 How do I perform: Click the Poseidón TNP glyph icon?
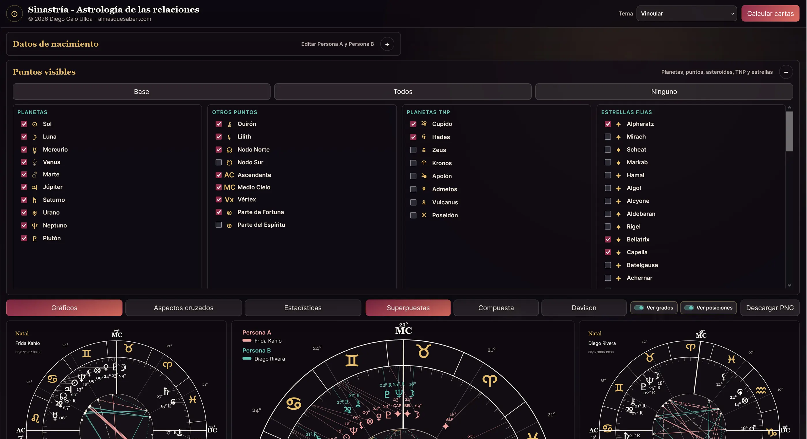pyautogui.click(x=424, y=215)
